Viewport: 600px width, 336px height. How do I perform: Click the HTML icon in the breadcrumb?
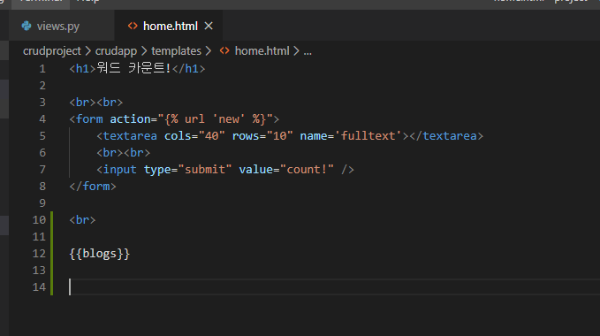224,51
